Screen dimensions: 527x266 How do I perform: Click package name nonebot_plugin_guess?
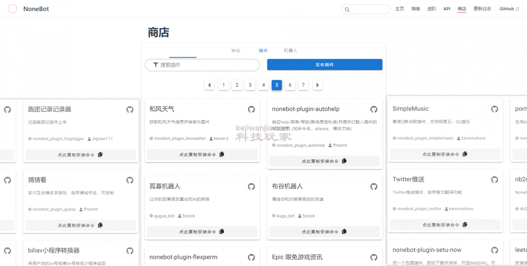click(54, 210)
